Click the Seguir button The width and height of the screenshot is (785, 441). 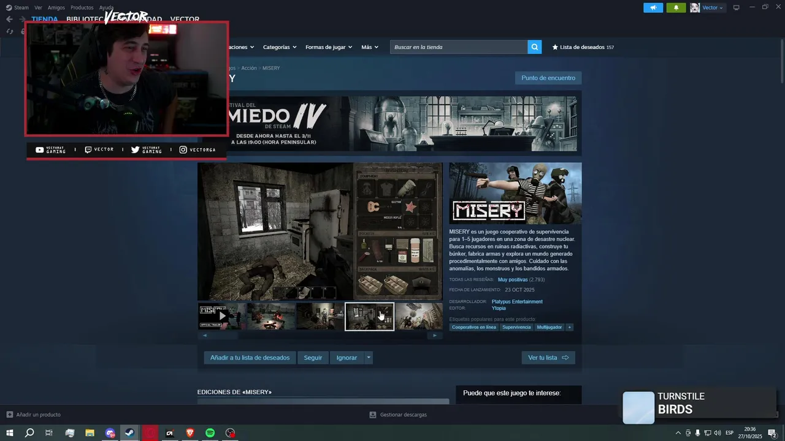pyautogui.click(x=313, y=358)
